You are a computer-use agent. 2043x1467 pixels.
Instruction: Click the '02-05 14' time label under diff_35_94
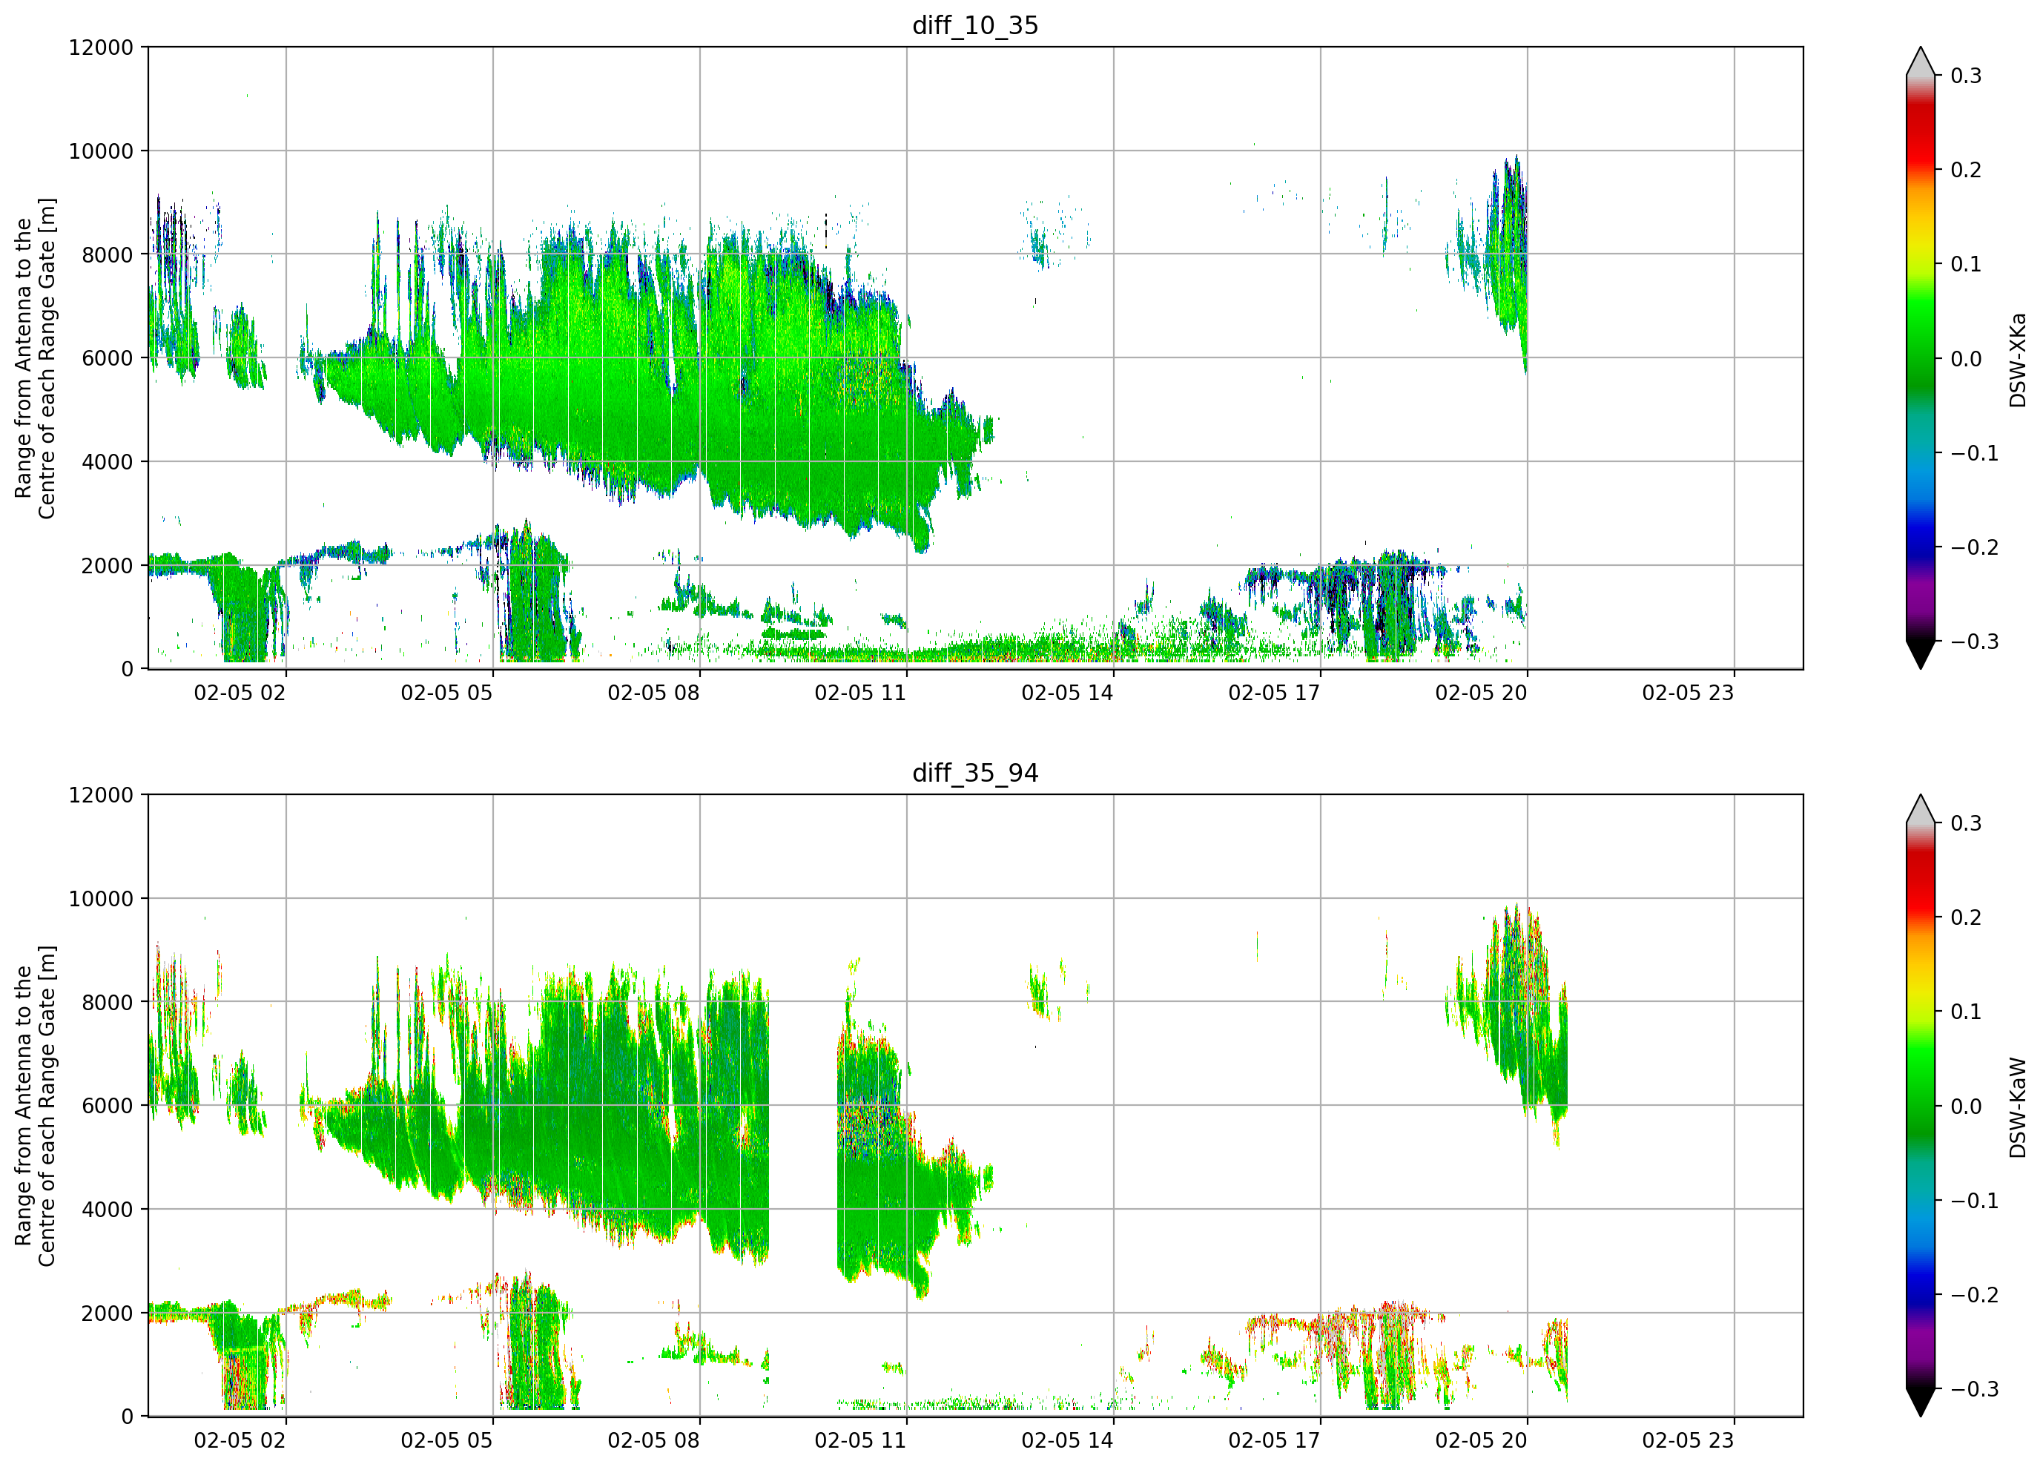click(x=1067, y=1441)
